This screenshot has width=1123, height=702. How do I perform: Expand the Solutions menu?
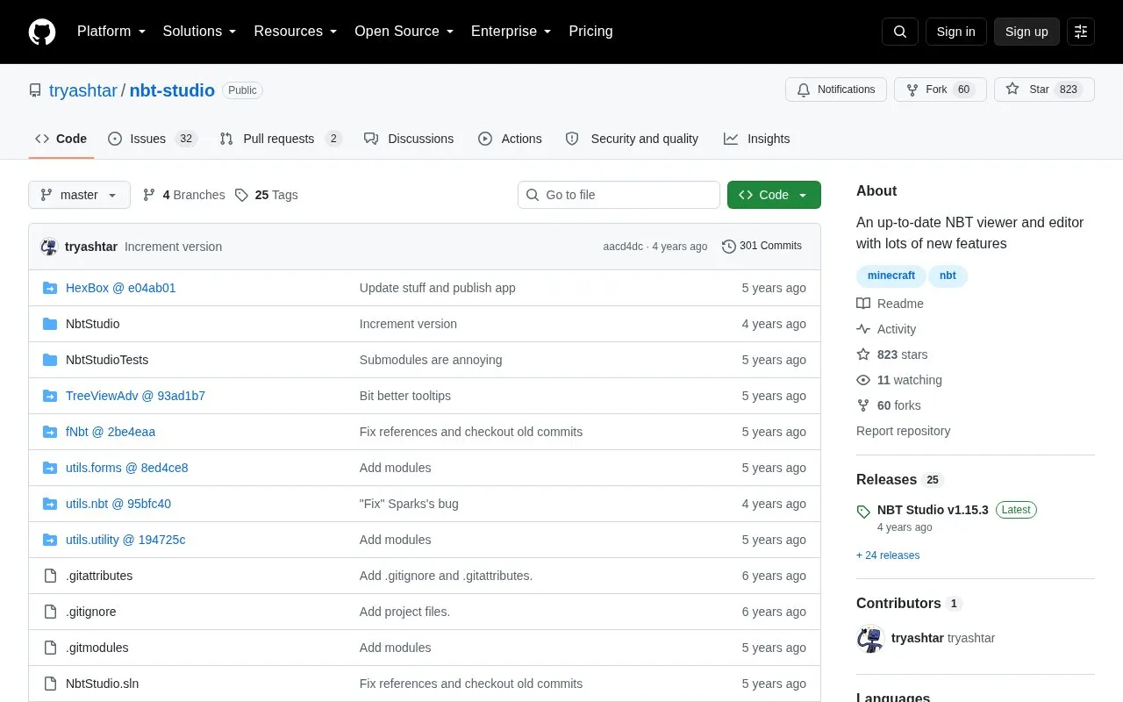199,32
